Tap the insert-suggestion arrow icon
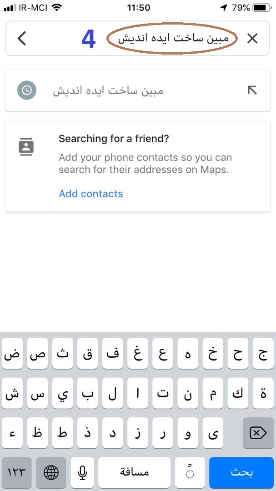Image resolution: width=276 pixels, height=491 pixels. pyautogui.click(x=252, y=90)
